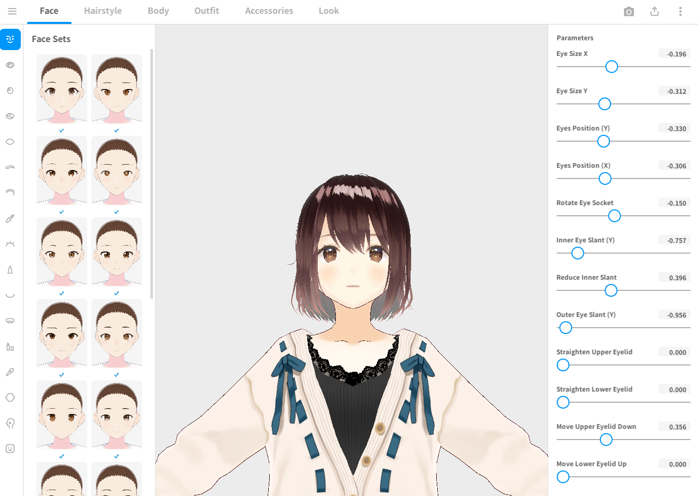Select the eyebrow icon in sidebar

click(10, 167)
